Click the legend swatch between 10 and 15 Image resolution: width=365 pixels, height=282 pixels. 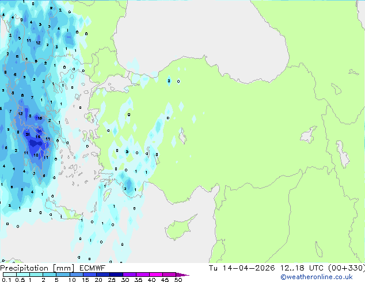point(77,275)
